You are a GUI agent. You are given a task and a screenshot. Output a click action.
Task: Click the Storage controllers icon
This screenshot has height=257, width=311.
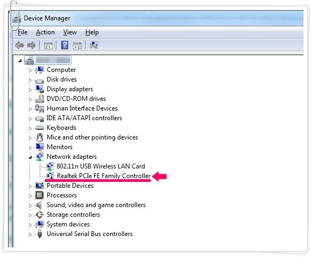[x=40, y=215]
